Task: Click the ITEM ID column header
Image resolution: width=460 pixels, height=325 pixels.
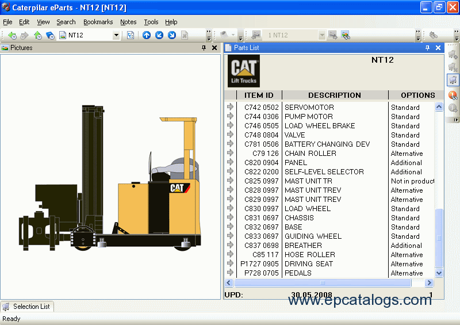Action: (259, 95)
